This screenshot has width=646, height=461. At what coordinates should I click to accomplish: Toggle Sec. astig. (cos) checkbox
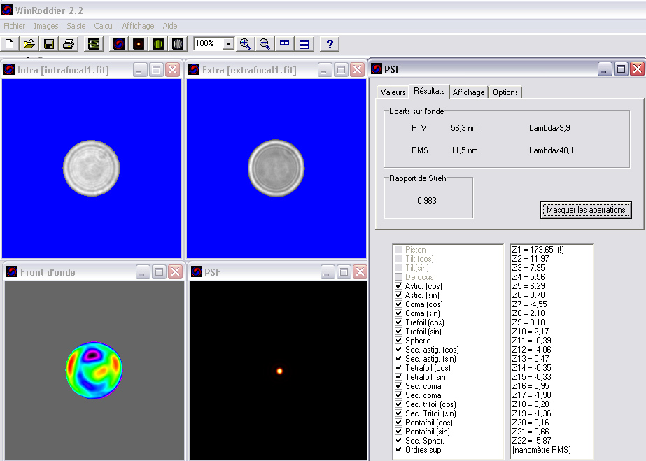click(398, 350)
